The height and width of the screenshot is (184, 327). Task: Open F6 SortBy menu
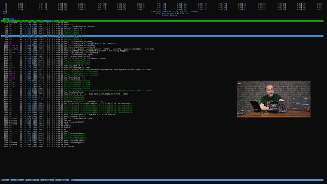(x=43, y=180)
